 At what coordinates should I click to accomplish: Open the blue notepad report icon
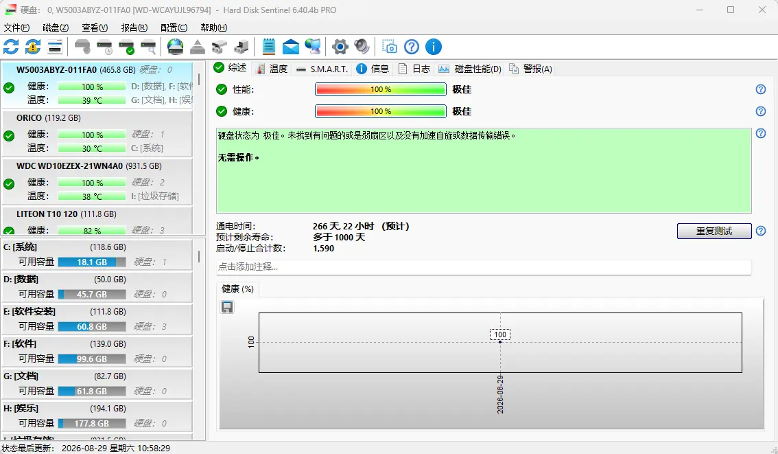pos(268,47)
